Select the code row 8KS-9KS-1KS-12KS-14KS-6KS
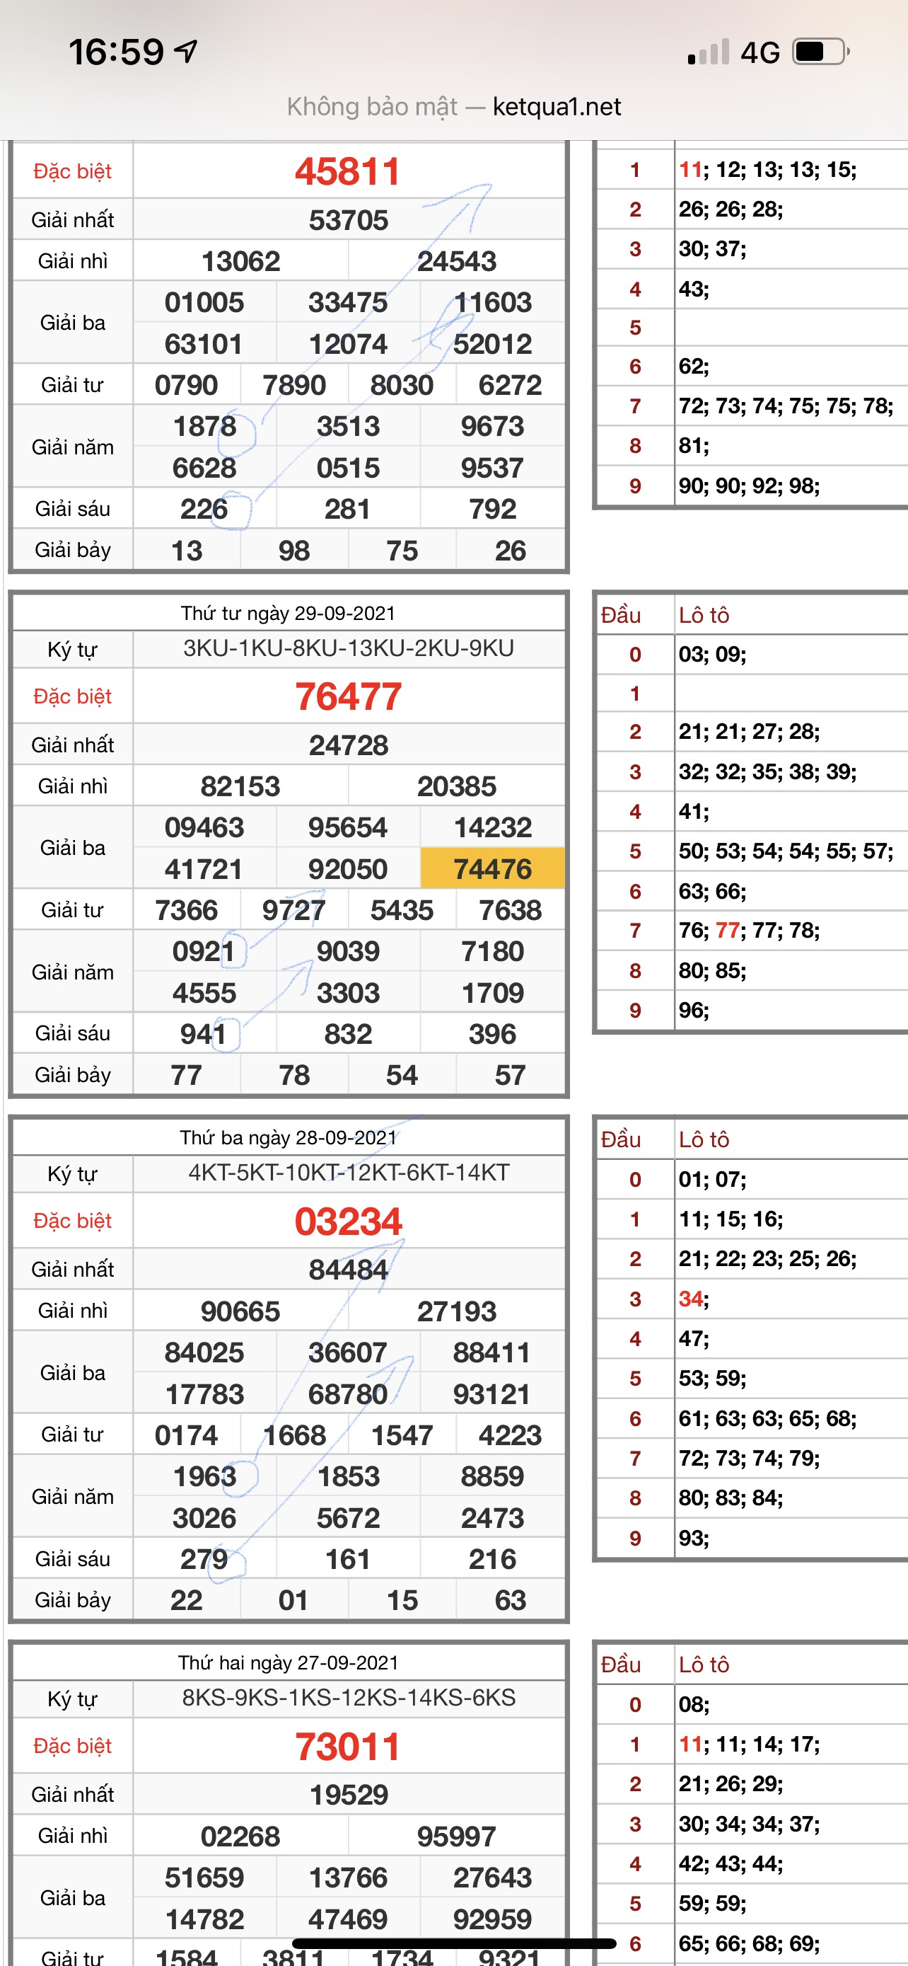Image resolution: width=908 pixels, height=1966 pixels. point(349,1698)
